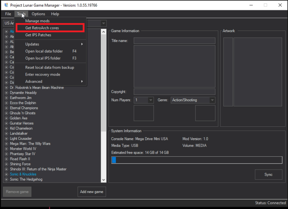Click the estimated free space progress bar
This screenshot has width=288, height=209.
pos(197,160)
